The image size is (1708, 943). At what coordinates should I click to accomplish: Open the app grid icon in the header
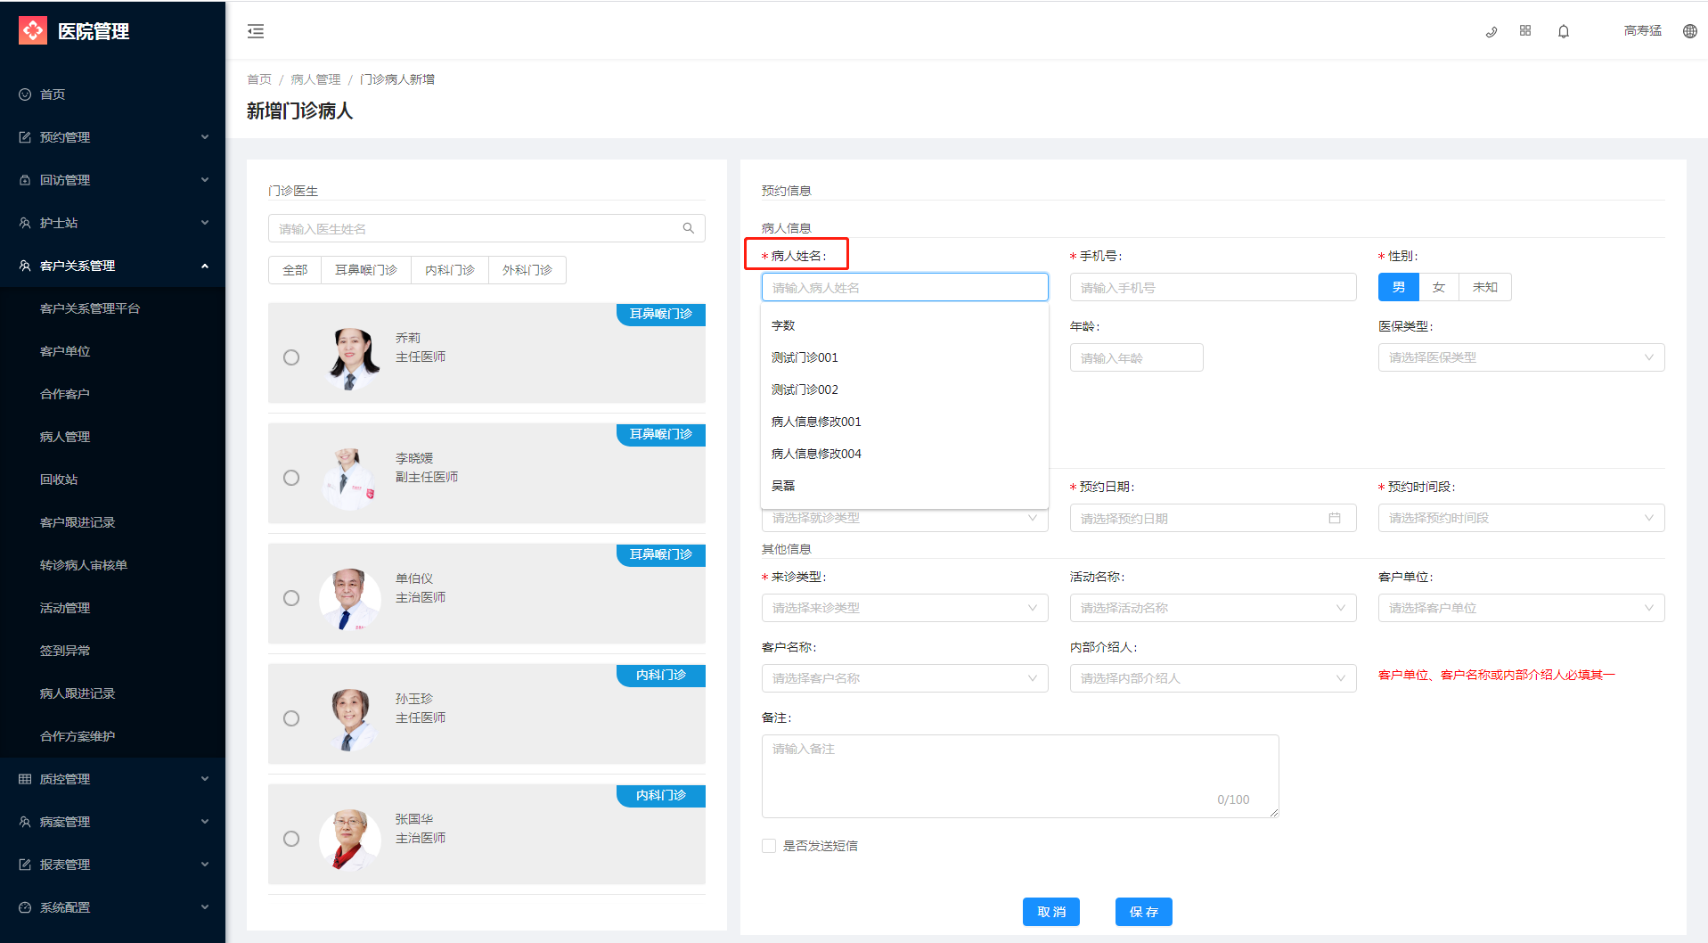click(x=1525, y=30)
